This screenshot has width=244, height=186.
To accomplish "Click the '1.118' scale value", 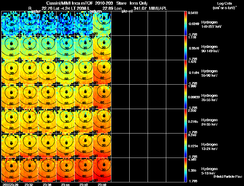I will [x=192, y=37].
